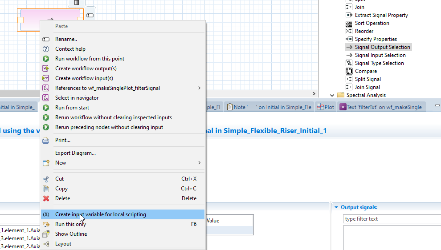This screenshot has height=250, width=441.
Task: Click the Signal Type Selection icon
Action: coord(349,63)
